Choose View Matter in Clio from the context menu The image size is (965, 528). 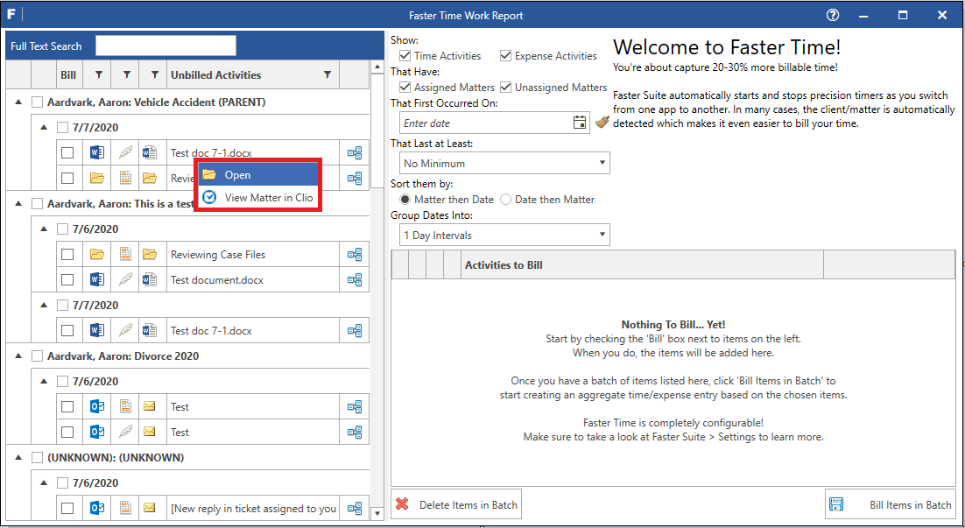click(x=258, y=198)
